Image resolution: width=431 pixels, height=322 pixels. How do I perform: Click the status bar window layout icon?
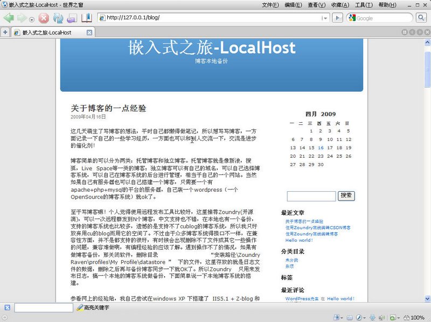click(x=350, y=318)
